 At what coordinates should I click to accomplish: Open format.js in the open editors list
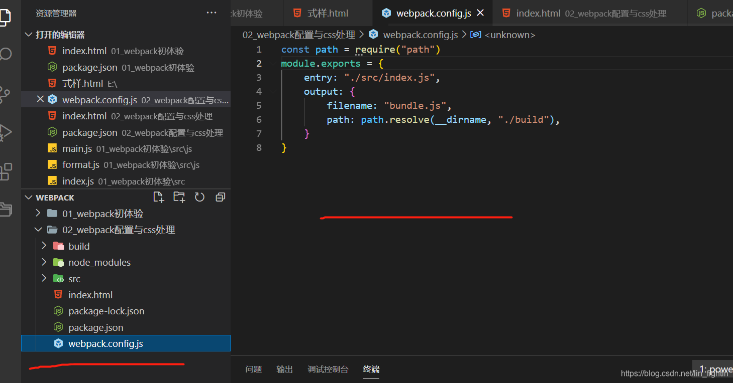(x=126, y=164)
